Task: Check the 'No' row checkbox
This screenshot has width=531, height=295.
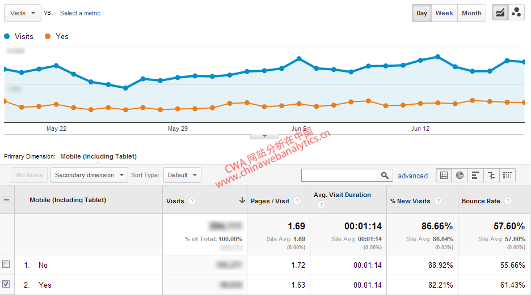Action: pos(6,264)
